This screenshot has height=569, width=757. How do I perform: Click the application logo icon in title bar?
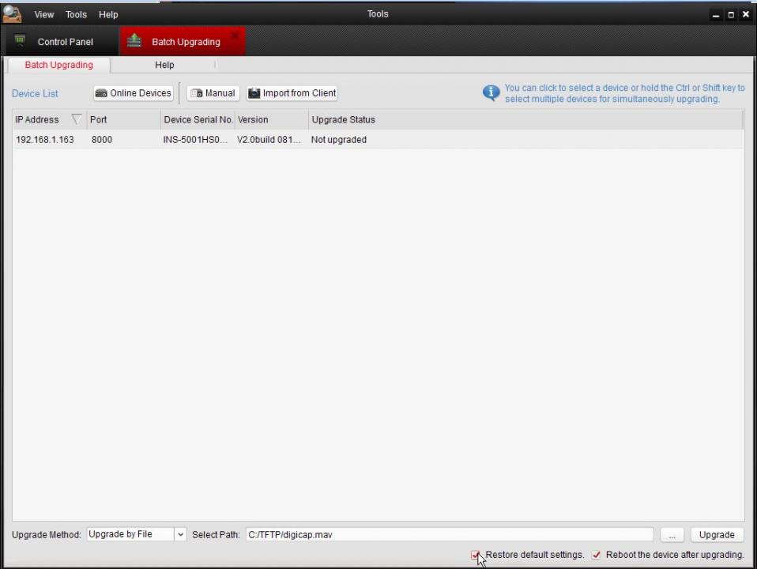[12, 14]
